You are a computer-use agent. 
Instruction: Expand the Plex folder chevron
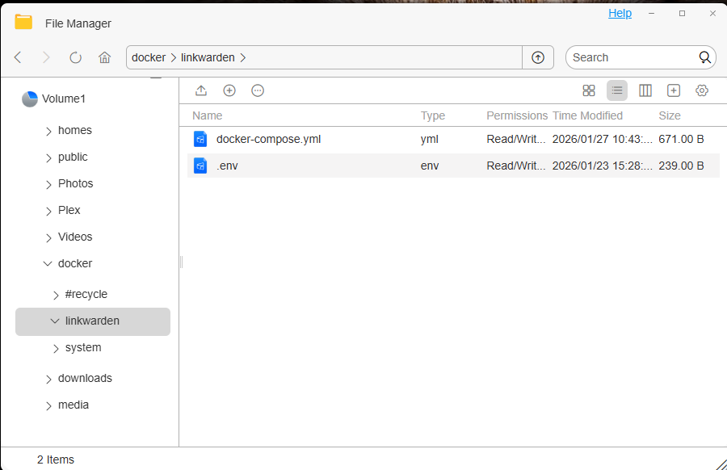(x=48, y=212)
